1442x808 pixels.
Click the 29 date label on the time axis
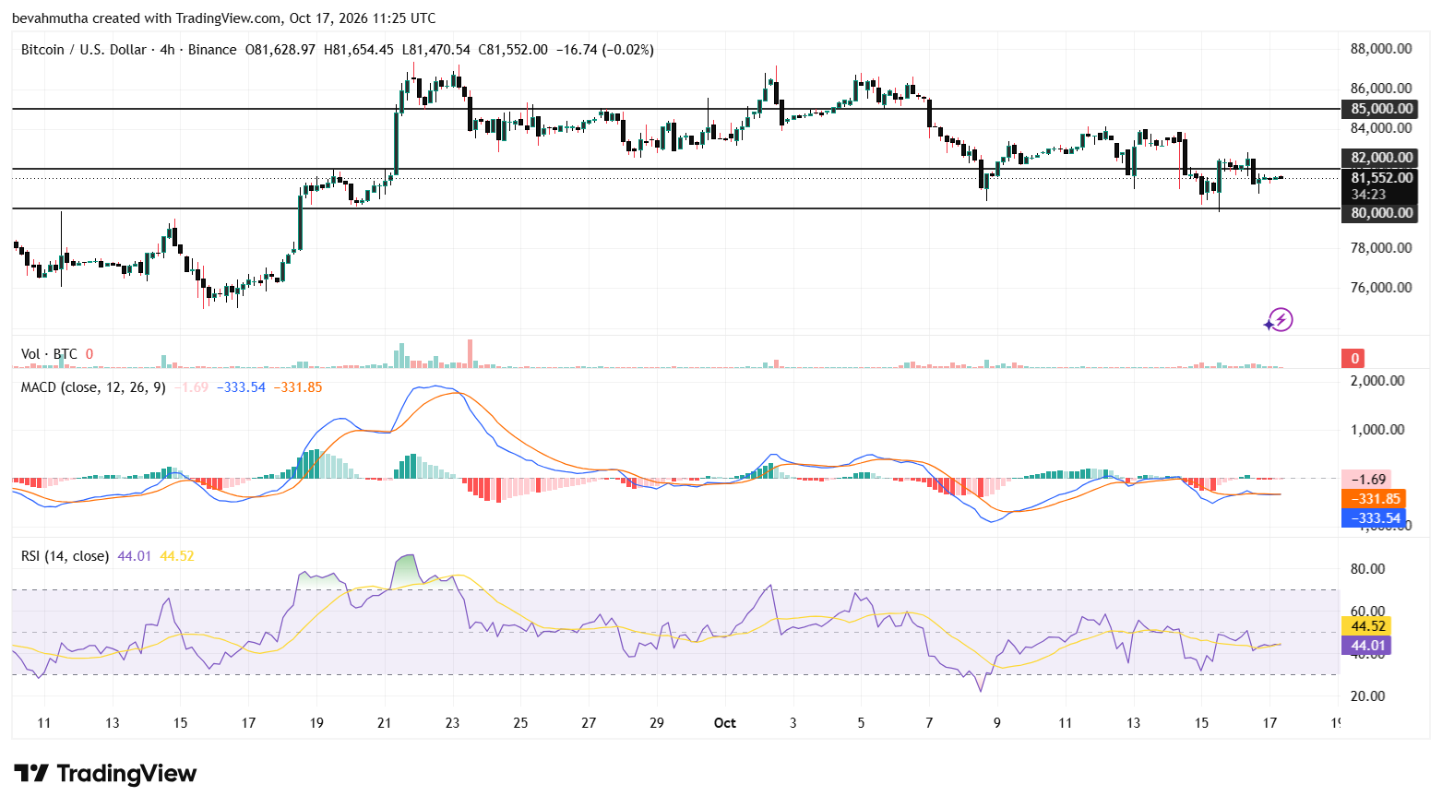[657, 723]
